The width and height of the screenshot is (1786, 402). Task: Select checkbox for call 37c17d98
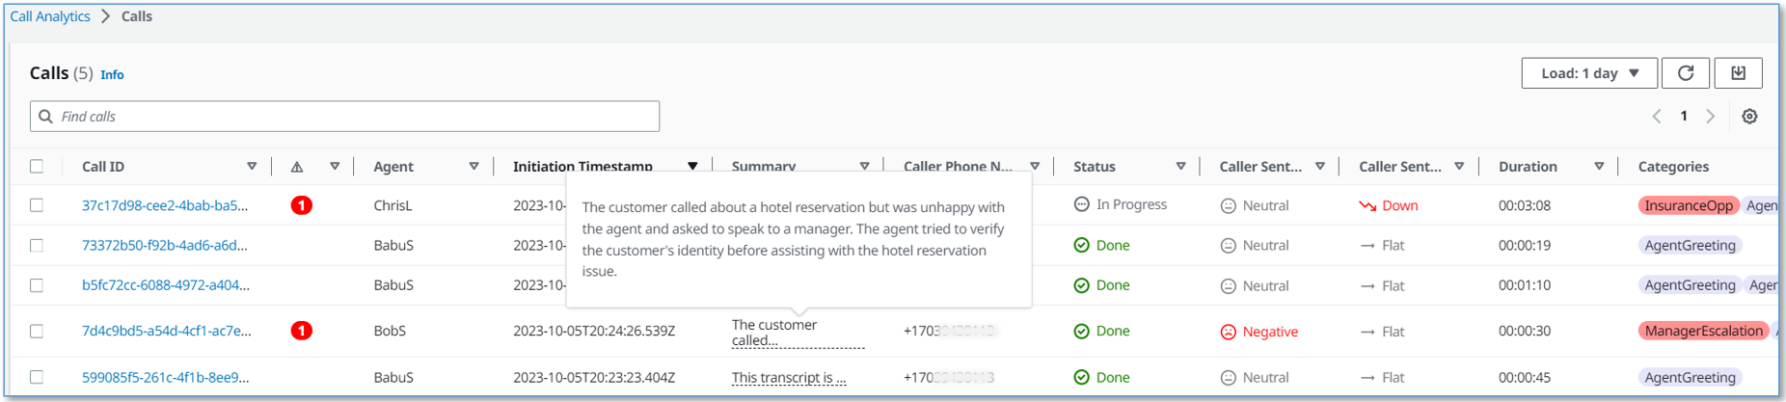click(x=37, y=205)
